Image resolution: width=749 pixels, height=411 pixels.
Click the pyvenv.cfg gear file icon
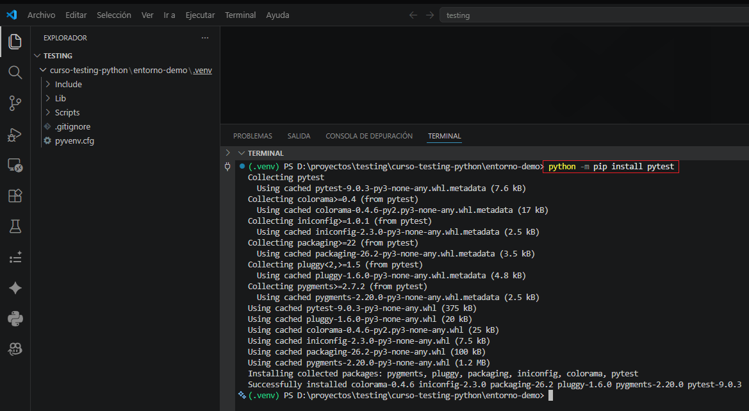[x=47, y=140]
